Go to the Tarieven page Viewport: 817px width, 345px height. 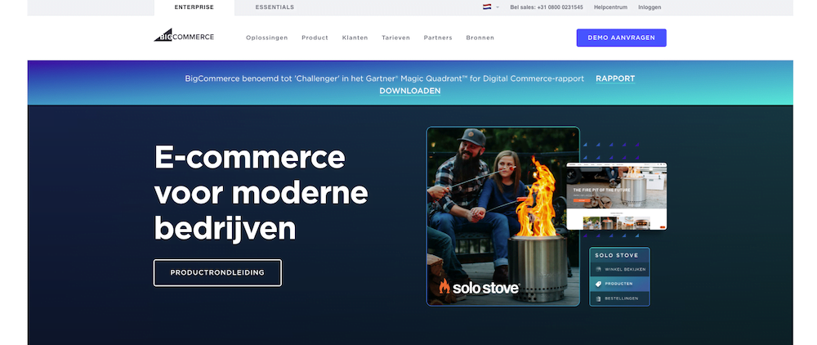click(x=395, y=38)
